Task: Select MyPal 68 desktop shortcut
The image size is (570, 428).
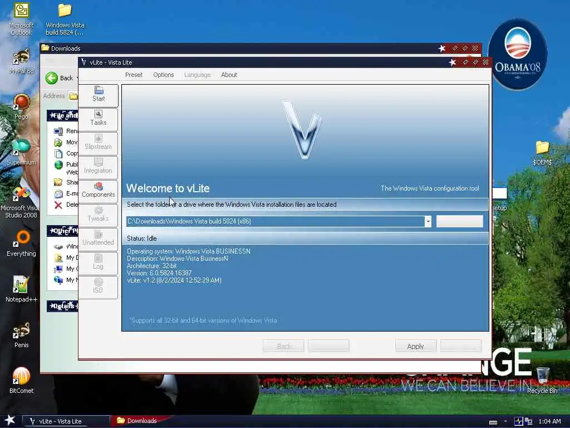Action: [x=21, y=61]
